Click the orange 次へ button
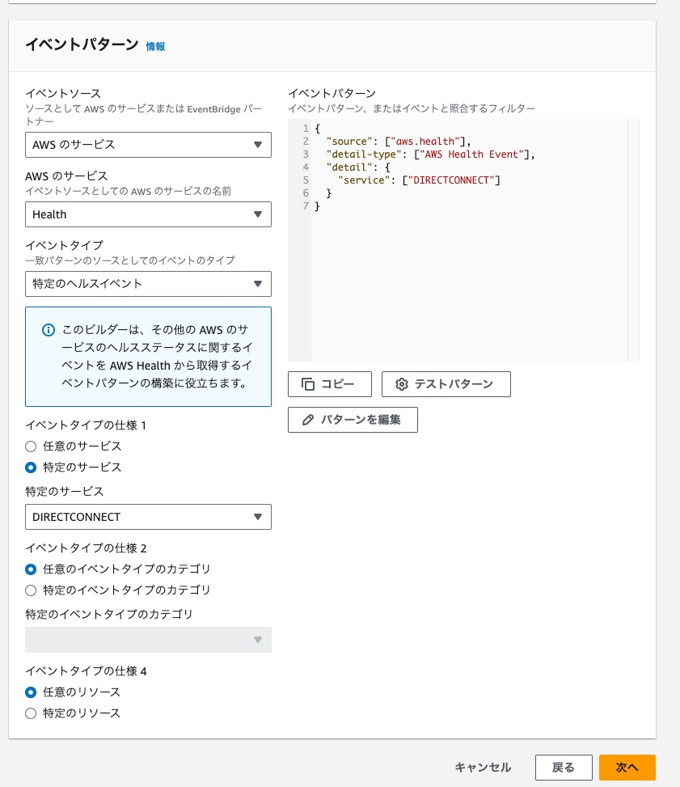680x787 pixels. tap(627, 768)
